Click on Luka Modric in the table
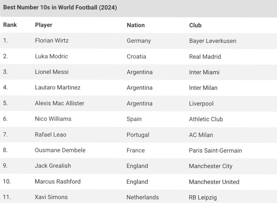 pos(51,56)
